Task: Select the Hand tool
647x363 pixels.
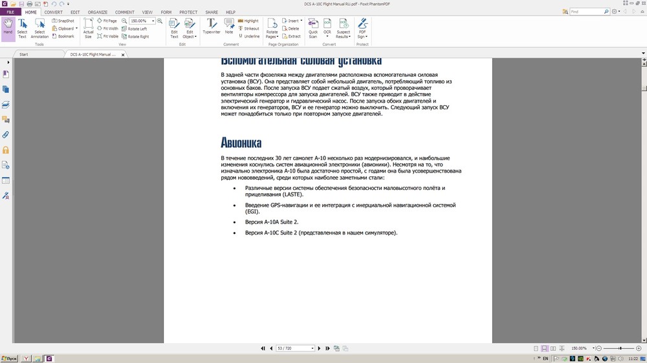Action: [8, 29]
